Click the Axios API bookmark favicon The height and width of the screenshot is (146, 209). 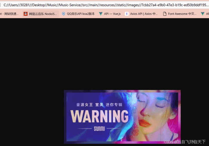(x=127, y=14)
